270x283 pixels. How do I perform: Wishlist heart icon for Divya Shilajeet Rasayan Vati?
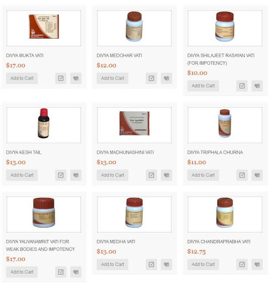coord(257,86)
